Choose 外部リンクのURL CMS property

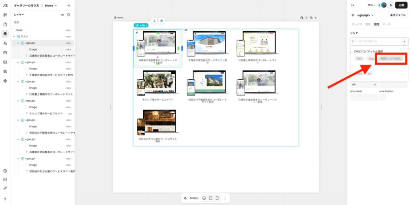391,59
